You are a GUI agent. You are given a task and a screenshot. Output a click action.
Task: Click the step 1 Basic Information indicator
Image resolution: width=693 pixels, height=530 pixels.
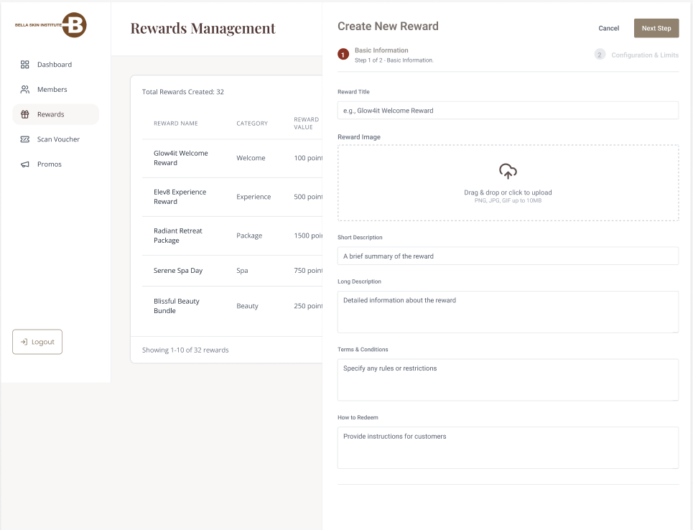tap(343, 54)
